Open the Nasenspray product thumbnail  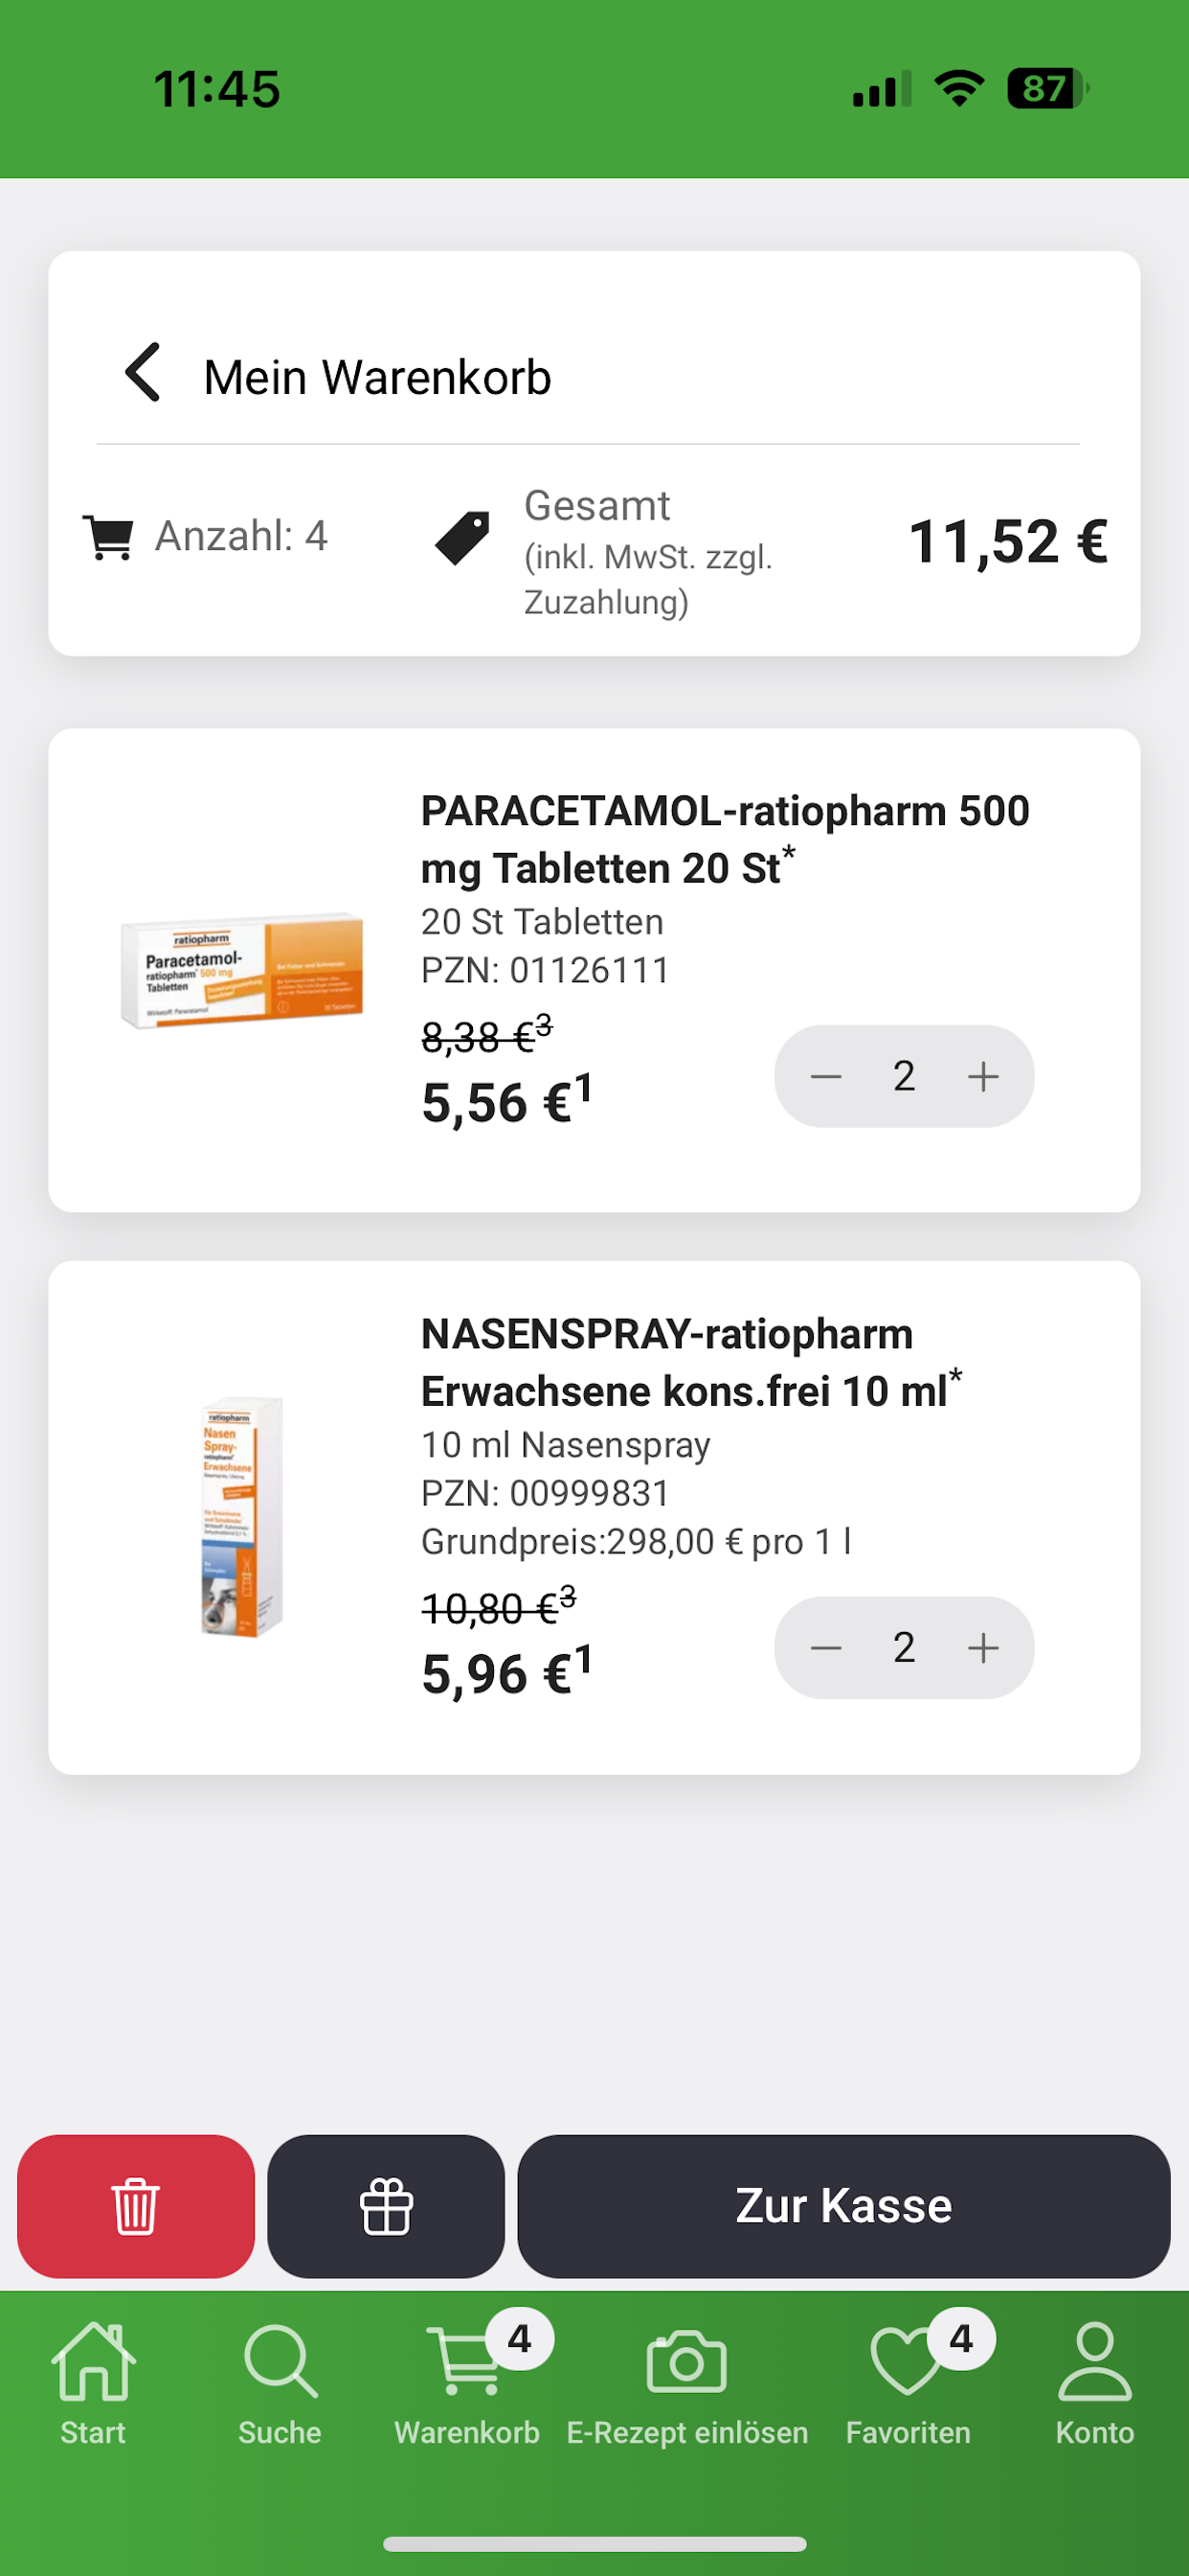(242, 1515)
